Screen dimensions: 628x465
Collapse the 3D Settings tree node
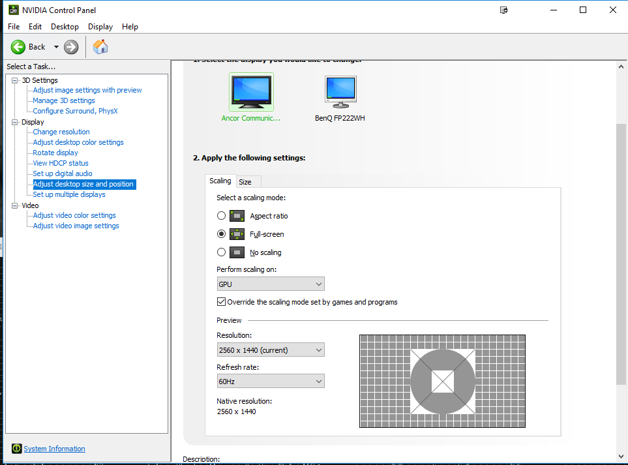15,80
